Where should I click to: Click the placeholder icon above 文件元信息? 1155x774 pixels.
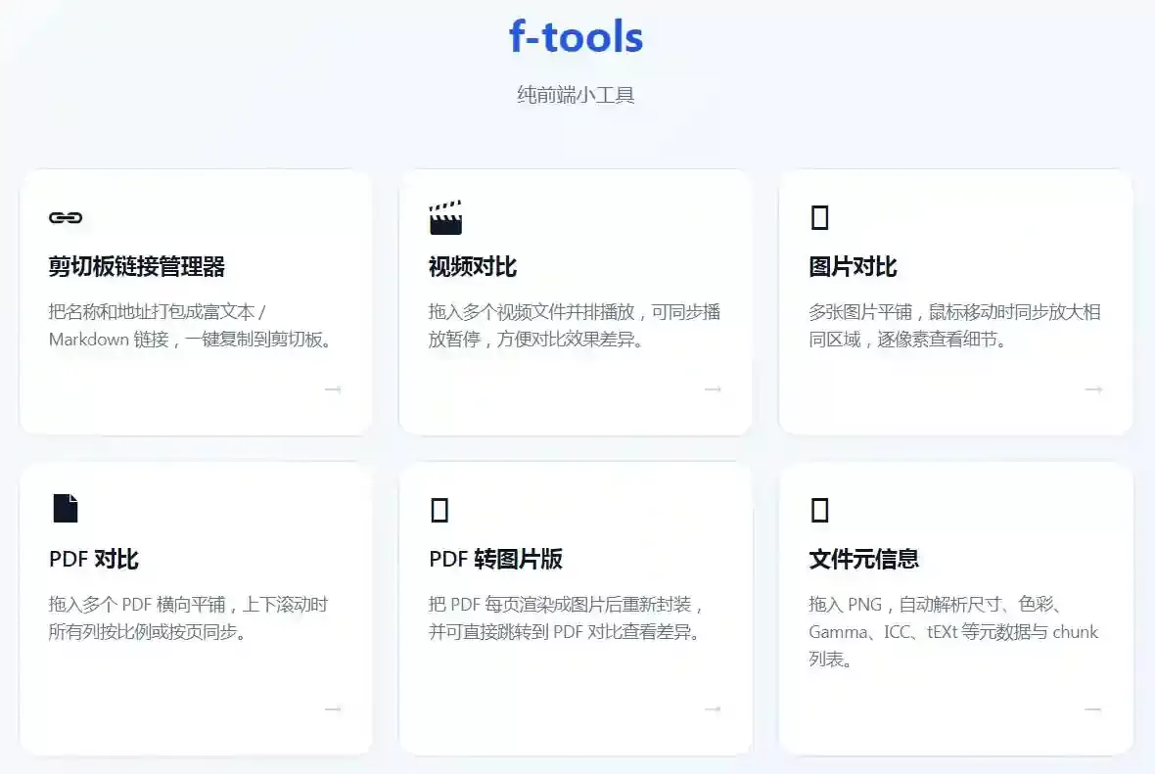click(819, 510)
